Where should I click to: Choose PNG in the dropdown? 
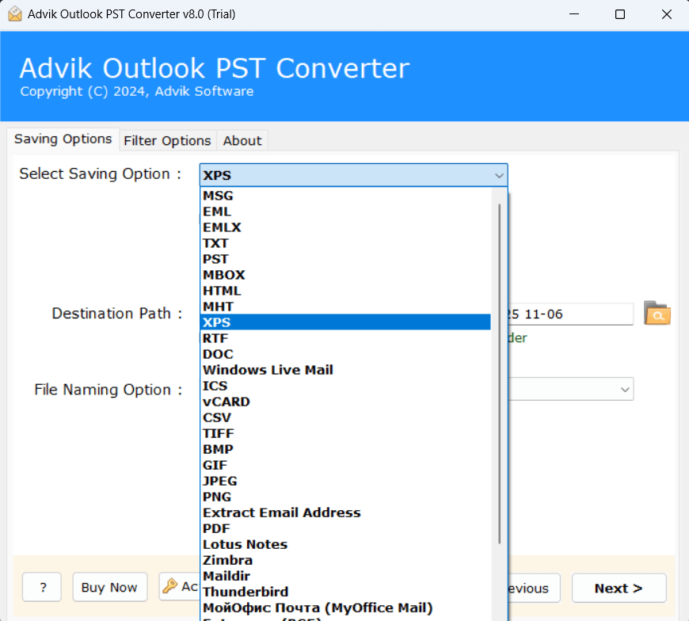point(345,497)
